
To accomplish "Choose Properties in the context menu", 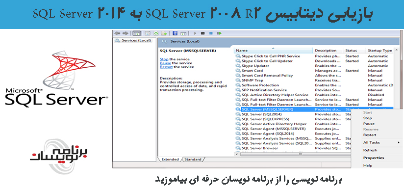I will click(x=373, y=158).
